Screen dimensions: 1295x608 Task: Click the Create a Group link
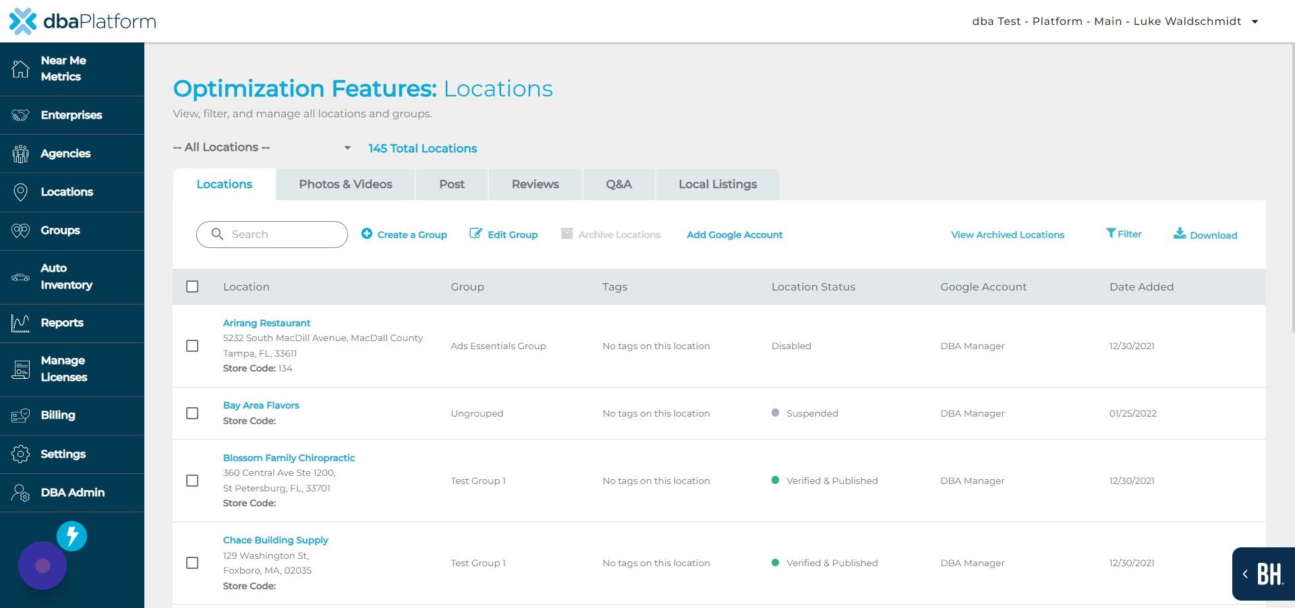pyautogui.click(x=412, y=235)
